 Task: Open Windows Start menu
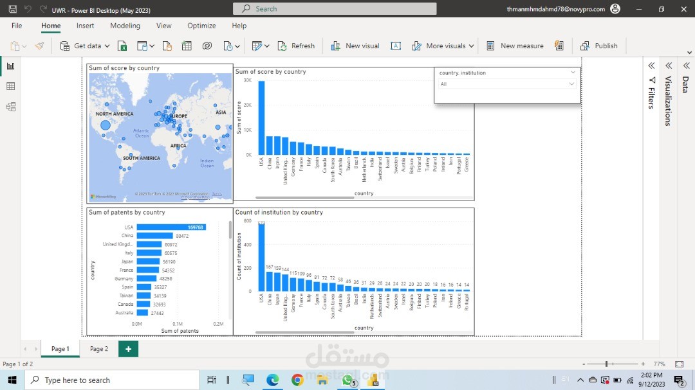(12, 380)
